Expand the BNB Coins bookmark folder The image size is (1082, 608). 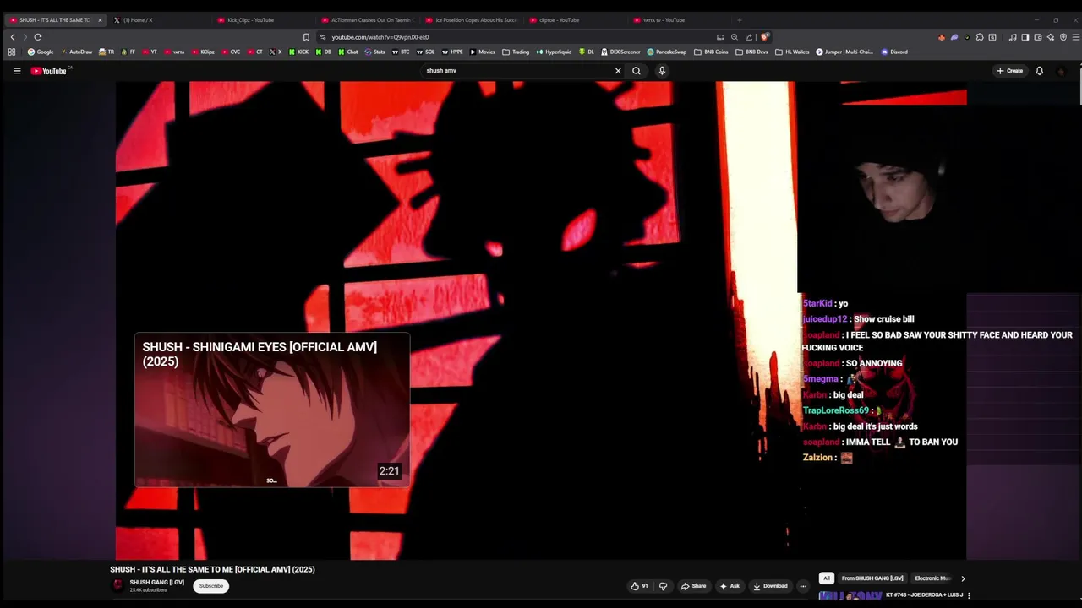point(711,52)
